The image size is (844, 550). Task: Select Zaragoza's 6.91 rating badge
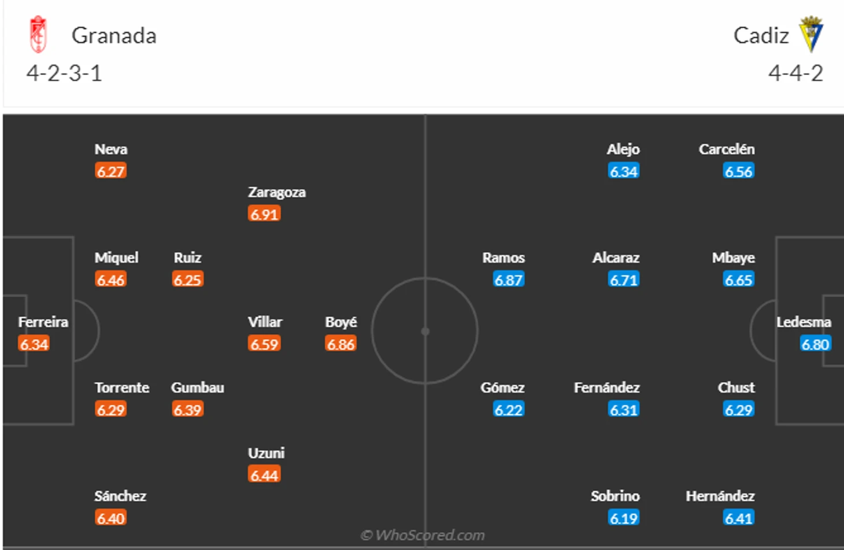coord(264,214)
